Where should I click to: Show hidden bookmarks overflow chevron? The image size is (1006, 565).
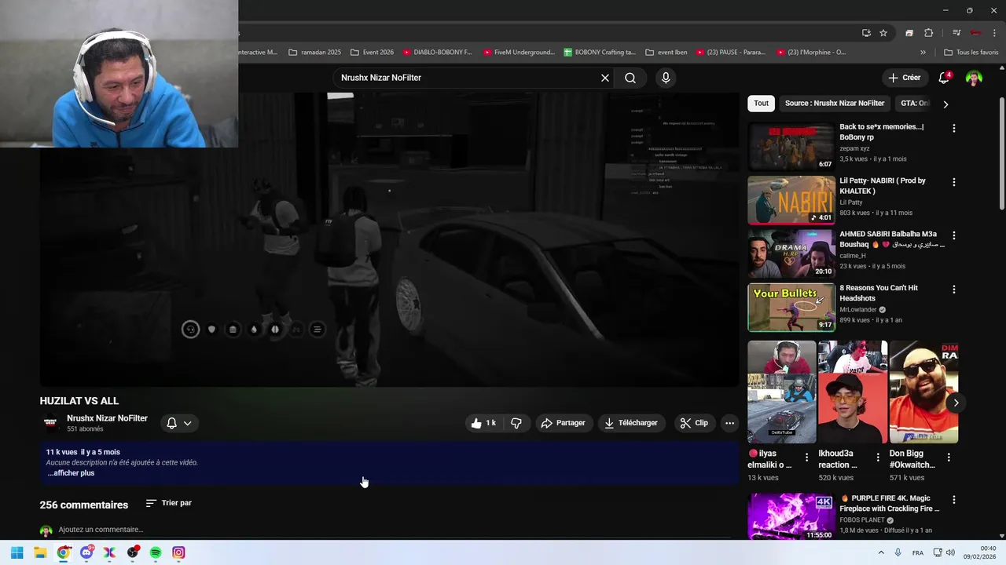click(923, 53)
